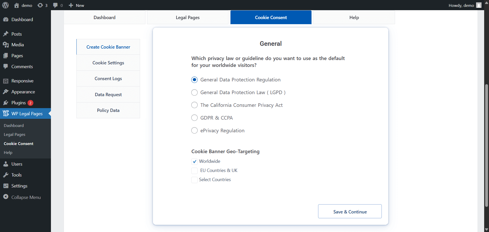The width and height of the screenshot is (489, 232).
Task: Choose The California Consumer Privacy Act option
Action: [194, 105]
